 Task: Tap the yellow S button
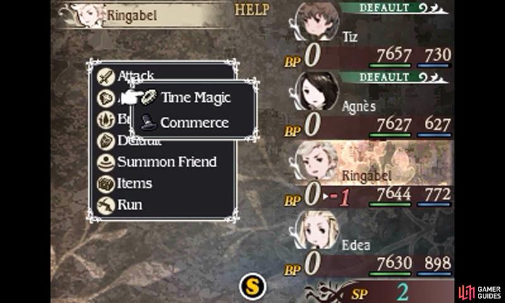pyautogui.click(x=252, y=286)
